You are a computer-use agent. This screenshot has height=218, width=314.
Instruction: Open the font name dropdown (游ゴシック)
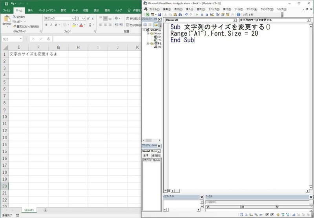tap(73, 18)
